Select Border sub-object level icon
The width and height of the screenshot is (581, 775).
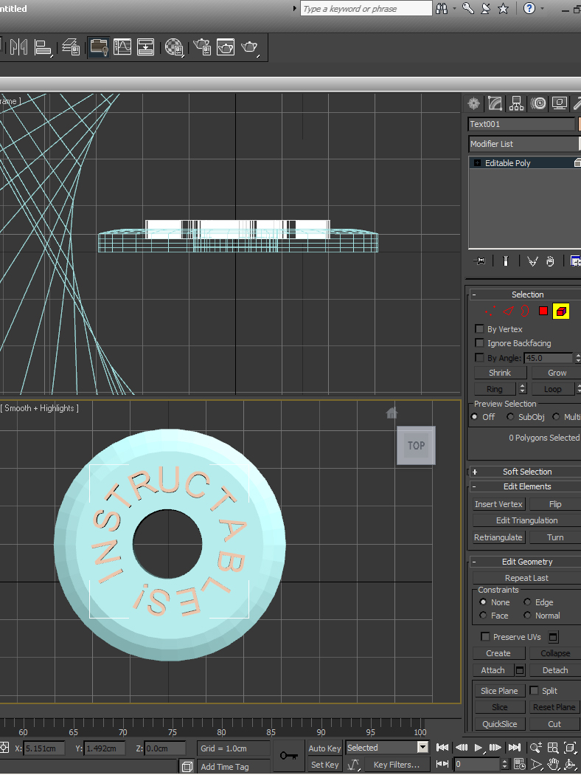525,311
